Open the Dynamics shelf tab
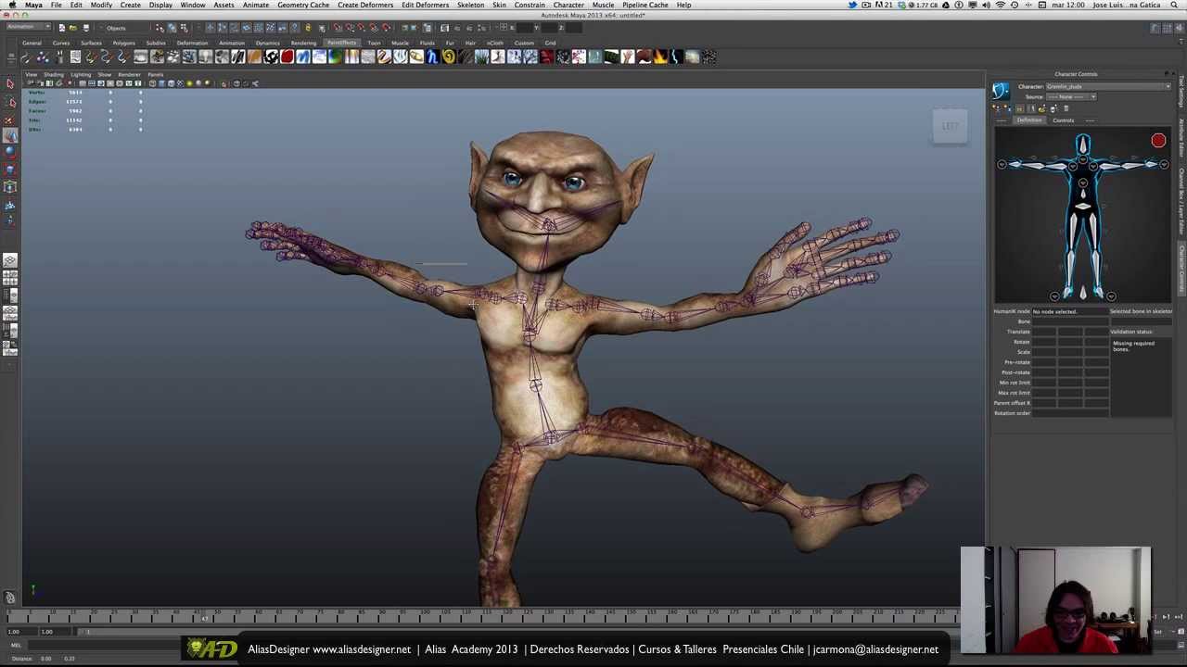 coord(267,43)
